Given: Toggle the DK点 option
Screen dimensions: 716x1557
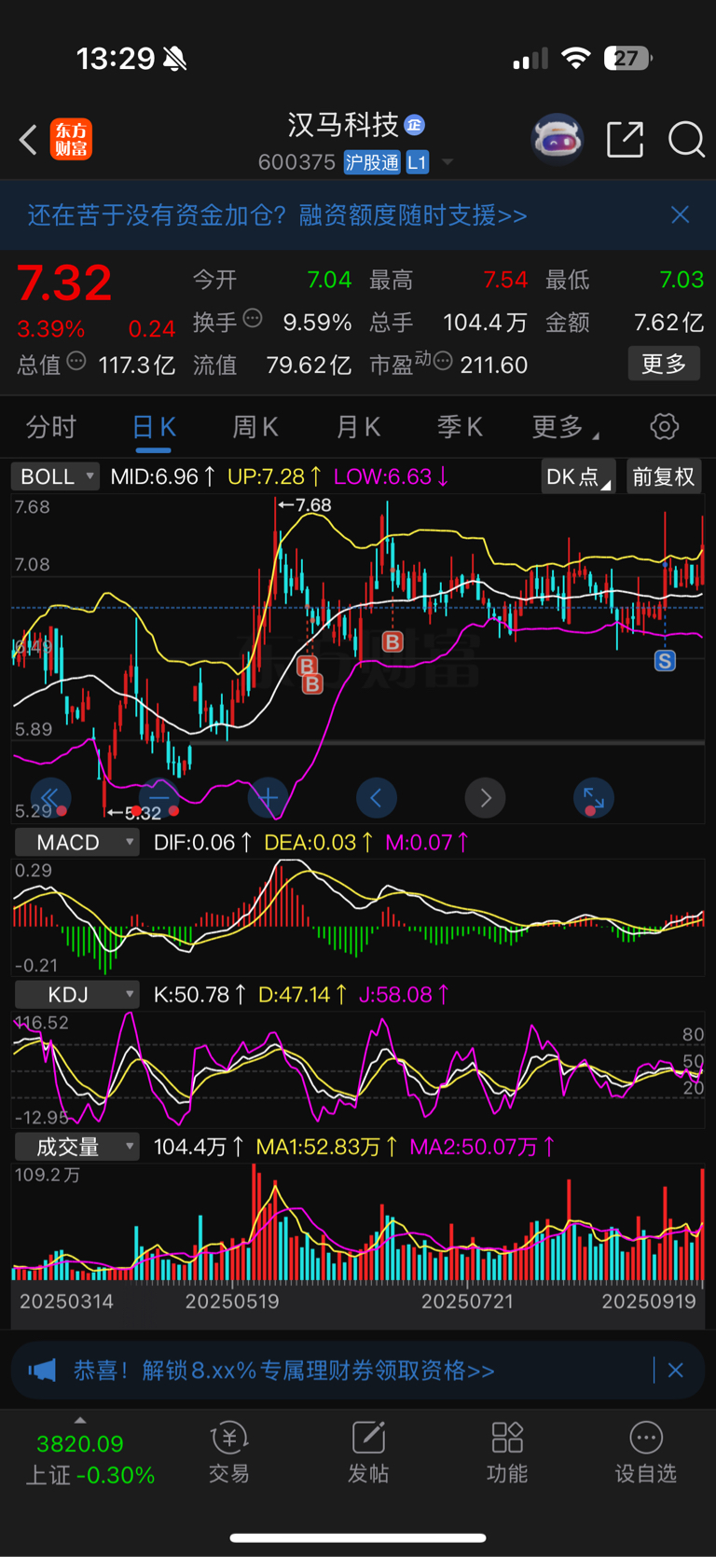Looking at the screenshot, I should [x=578, y=476].
